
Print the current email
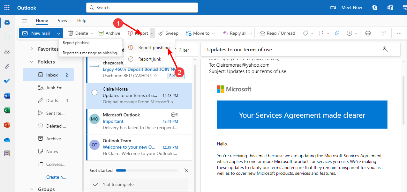tap(368, 33)
